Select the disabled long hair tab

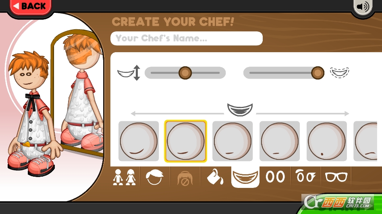(185, 178)
